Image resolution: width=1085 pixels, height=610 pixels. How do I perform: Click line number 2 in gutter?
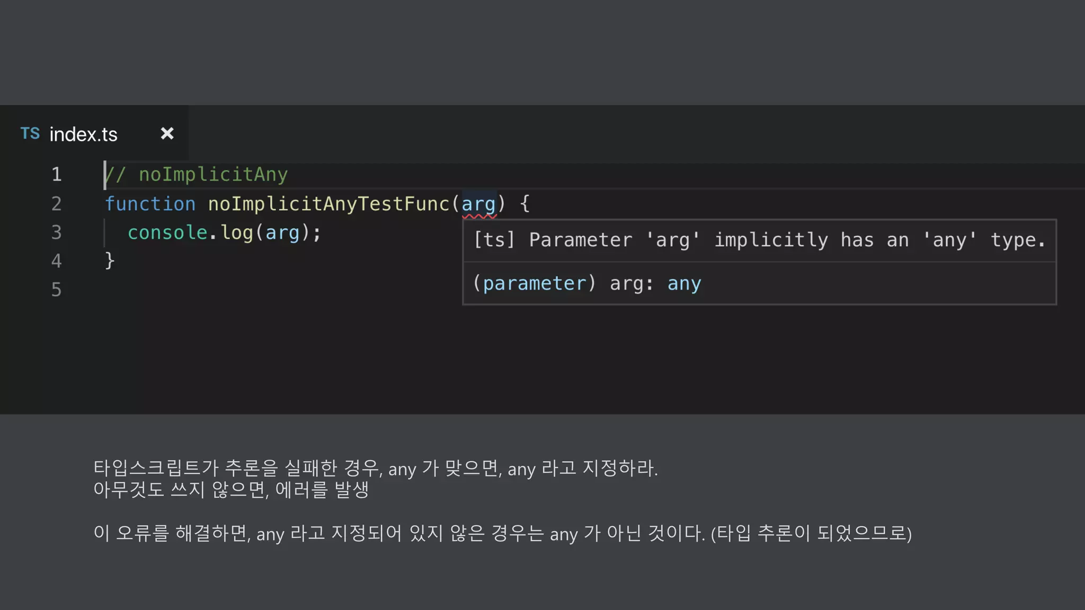point(57,204)
